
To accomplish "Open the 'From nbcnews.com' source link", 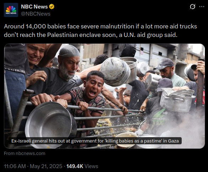I will [25, 153].
